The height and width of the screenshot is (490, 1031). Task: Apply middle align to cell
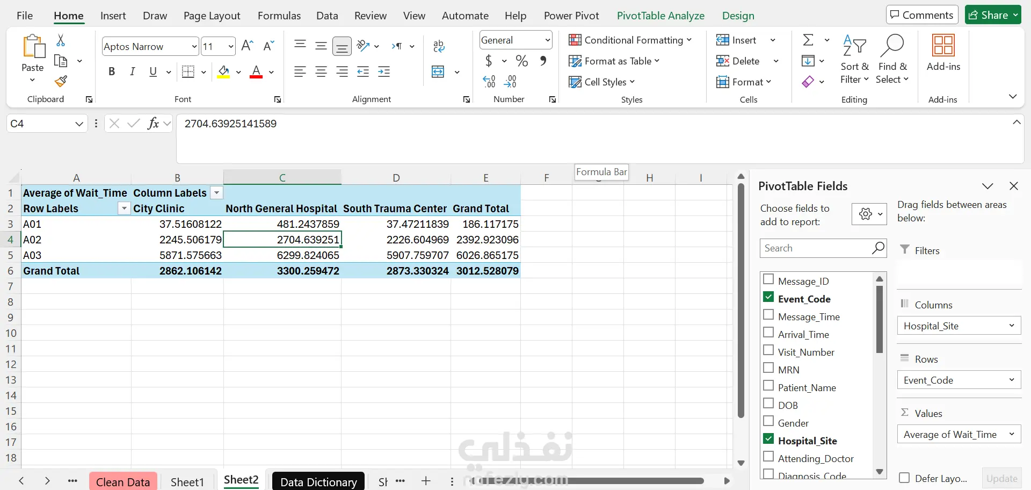pyautogui.click(x=321, y=46)
